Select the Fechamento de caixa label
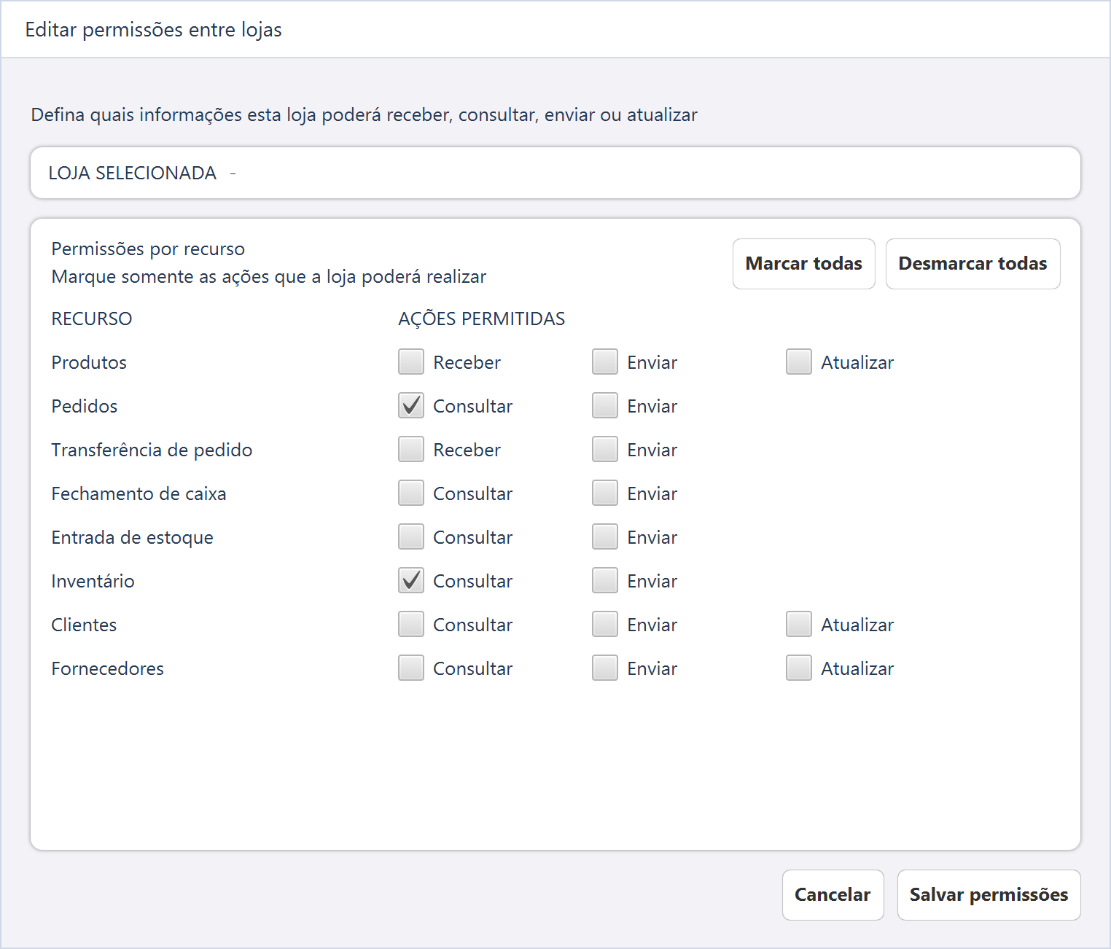Screen dimensions: 1111x949 tap(139, 493)
